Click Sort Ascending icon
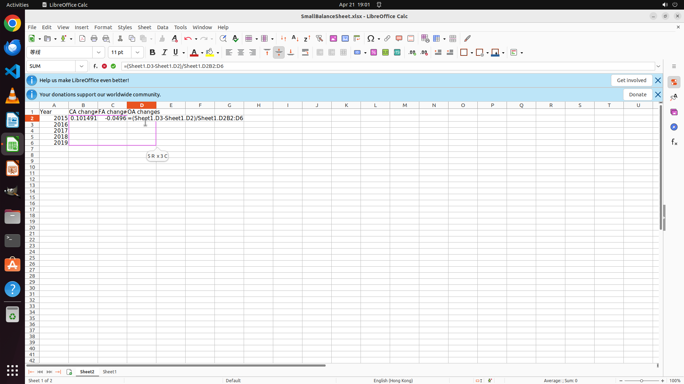The width and height of the screenshot is (684, 384). (295, 38)
